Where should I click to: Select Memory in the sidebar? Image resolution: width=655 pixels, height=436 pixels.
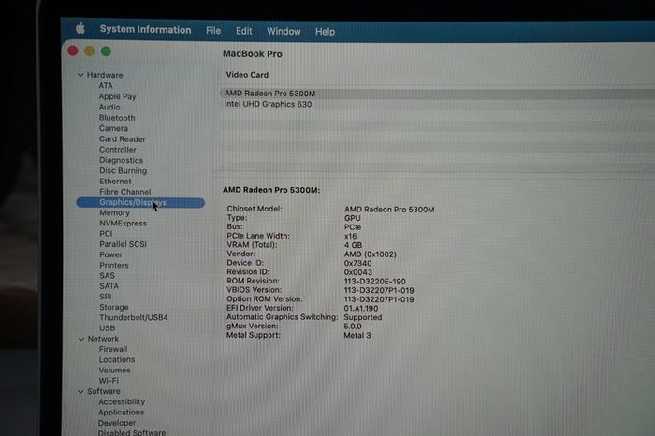pos(114,213)
